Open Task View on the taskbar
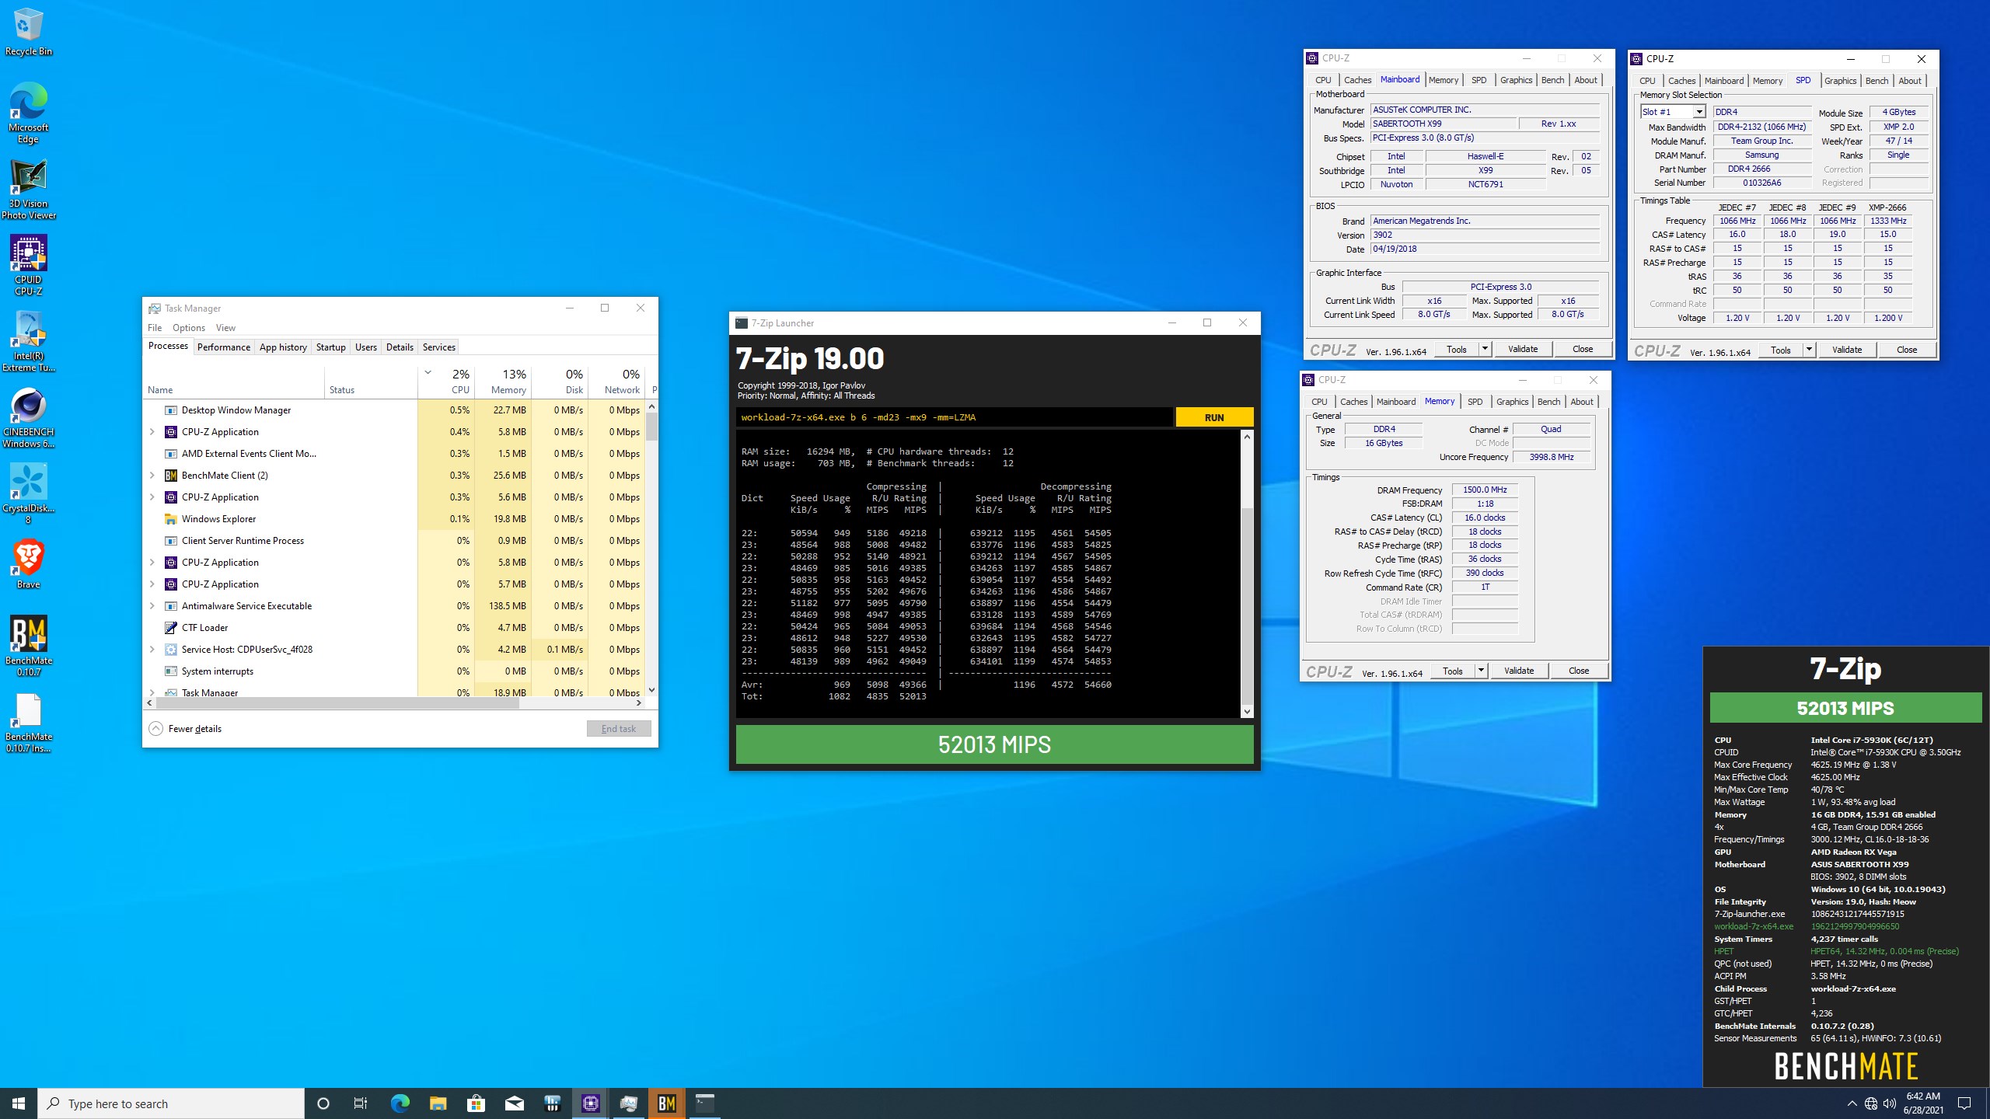1990x1119 pixels. [x=361, y=1103]
